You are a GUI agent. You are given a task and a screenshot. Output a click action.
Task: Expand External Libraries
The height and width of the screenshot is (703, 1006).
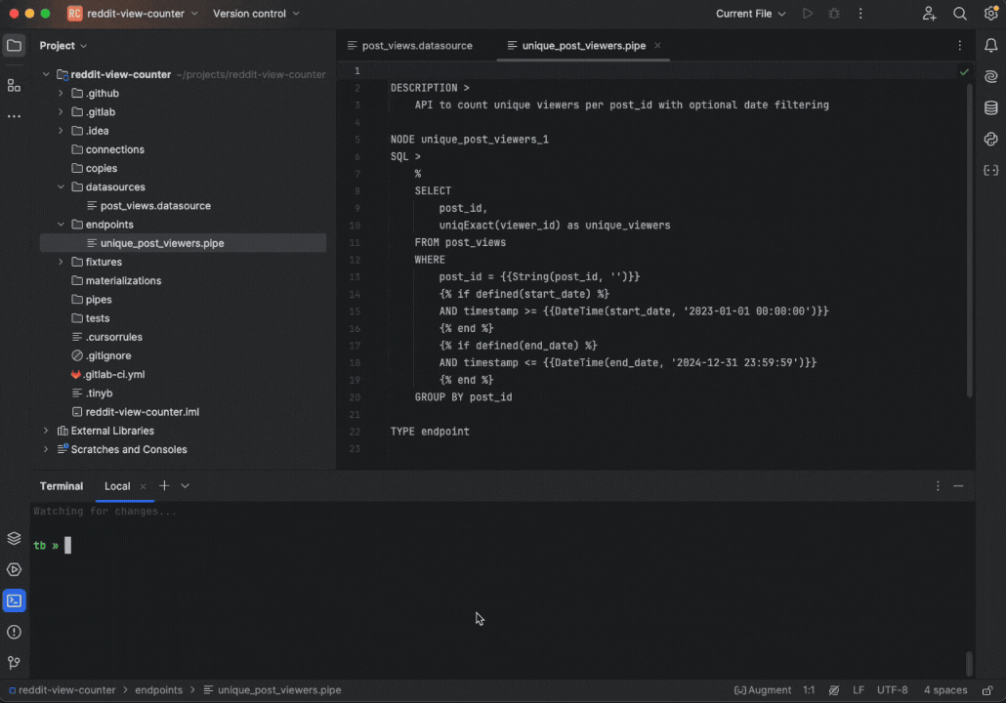click(x=46, y=431)
